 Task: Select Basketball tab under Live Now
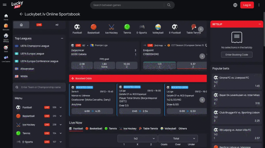(94, 129)
